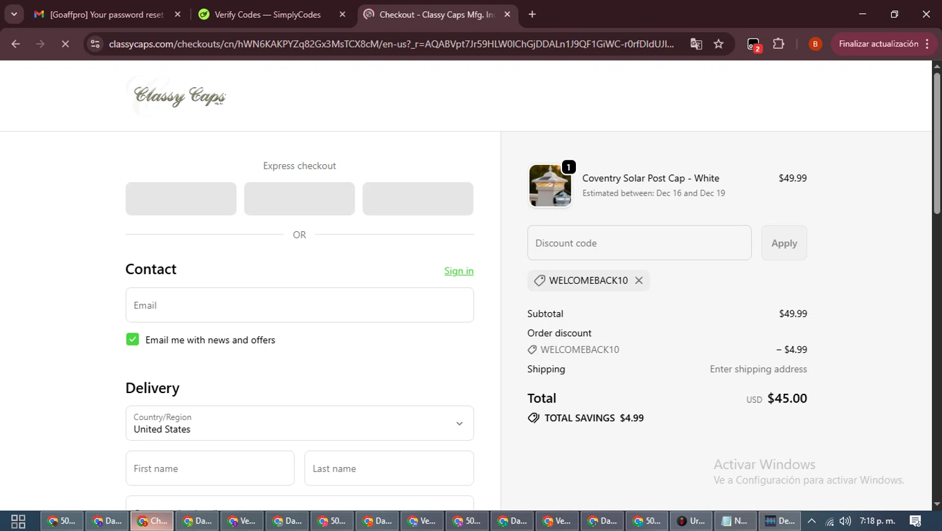Open the Chrome profile B avatar
Screen dimensions: 942x531
[x=815, y=44]
